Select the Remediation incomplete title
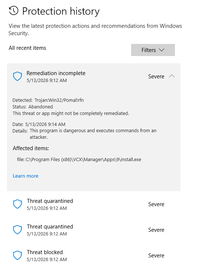The height and width of the screenshot is (279, 214). point(56,73)
